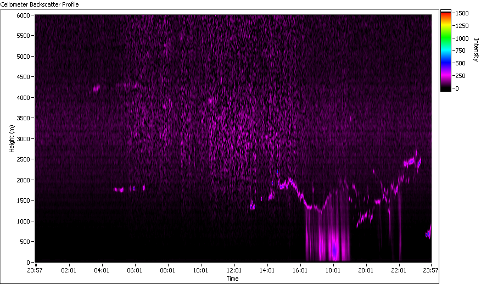Click the 500 height axis label

[x=25, y=242]
